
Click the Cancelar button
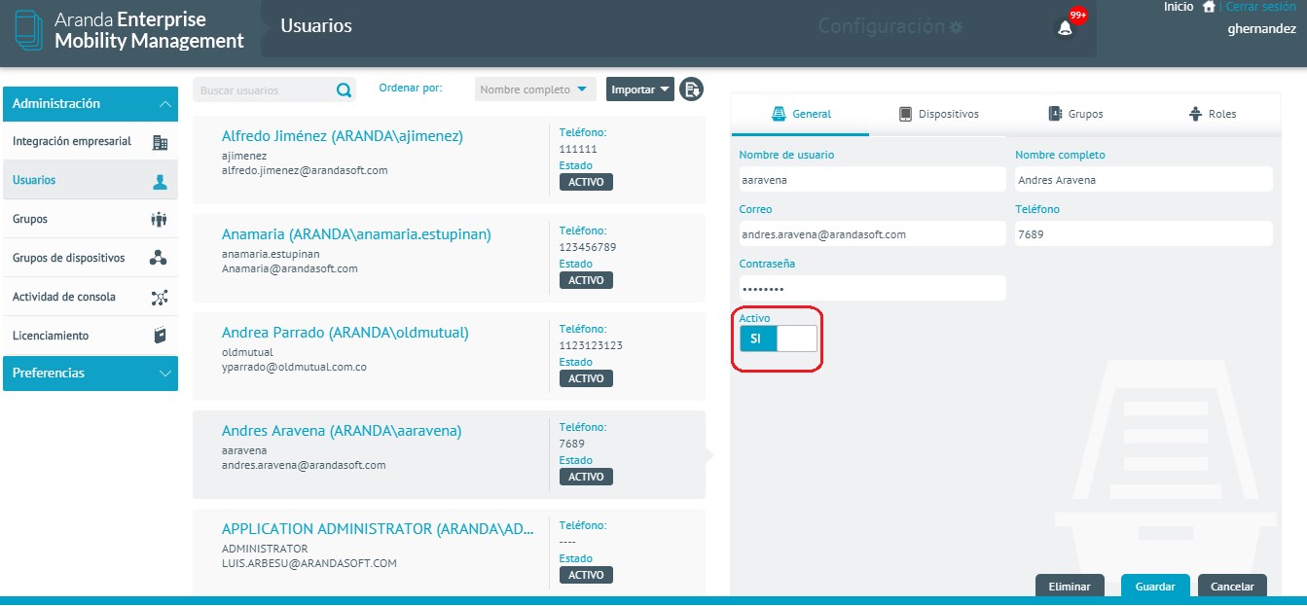tap(1232, 587)
